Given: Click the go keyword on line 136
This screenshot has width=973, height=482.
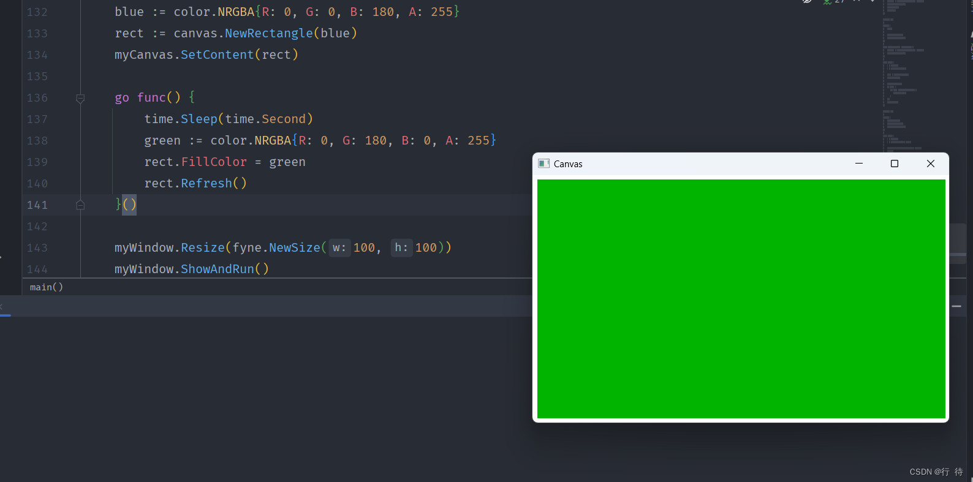Looking at the screenshot, I should [122, 98].
